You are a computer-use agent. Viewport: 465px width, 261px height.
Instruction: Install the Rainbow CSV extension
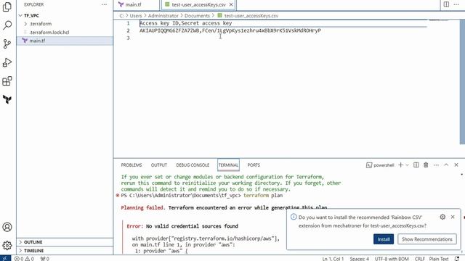tap(384, 239)
